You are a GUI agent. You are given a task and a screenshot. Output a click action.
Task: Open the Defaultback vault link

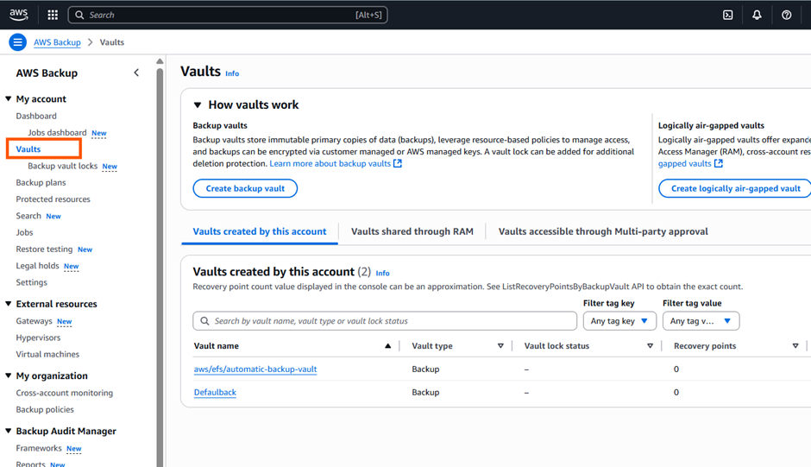(x=215, y=393)
